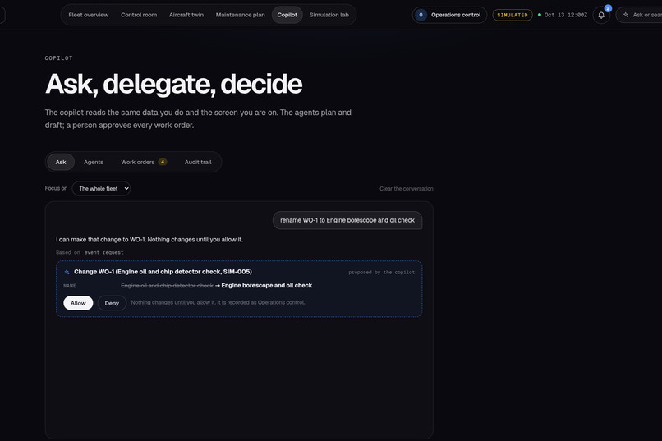View the Audit trail sub-tab
Image resolution: width=662 pixels, height=441 pixels.
(198, 162)
